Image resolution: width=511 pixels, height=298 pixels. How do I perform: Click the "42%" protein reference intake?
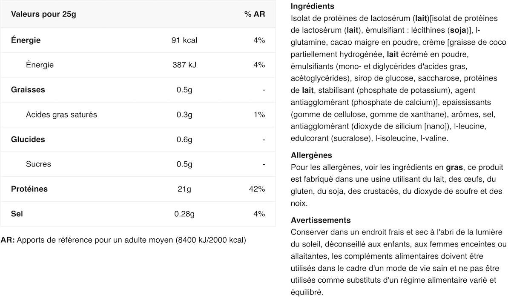coord(257,189)
